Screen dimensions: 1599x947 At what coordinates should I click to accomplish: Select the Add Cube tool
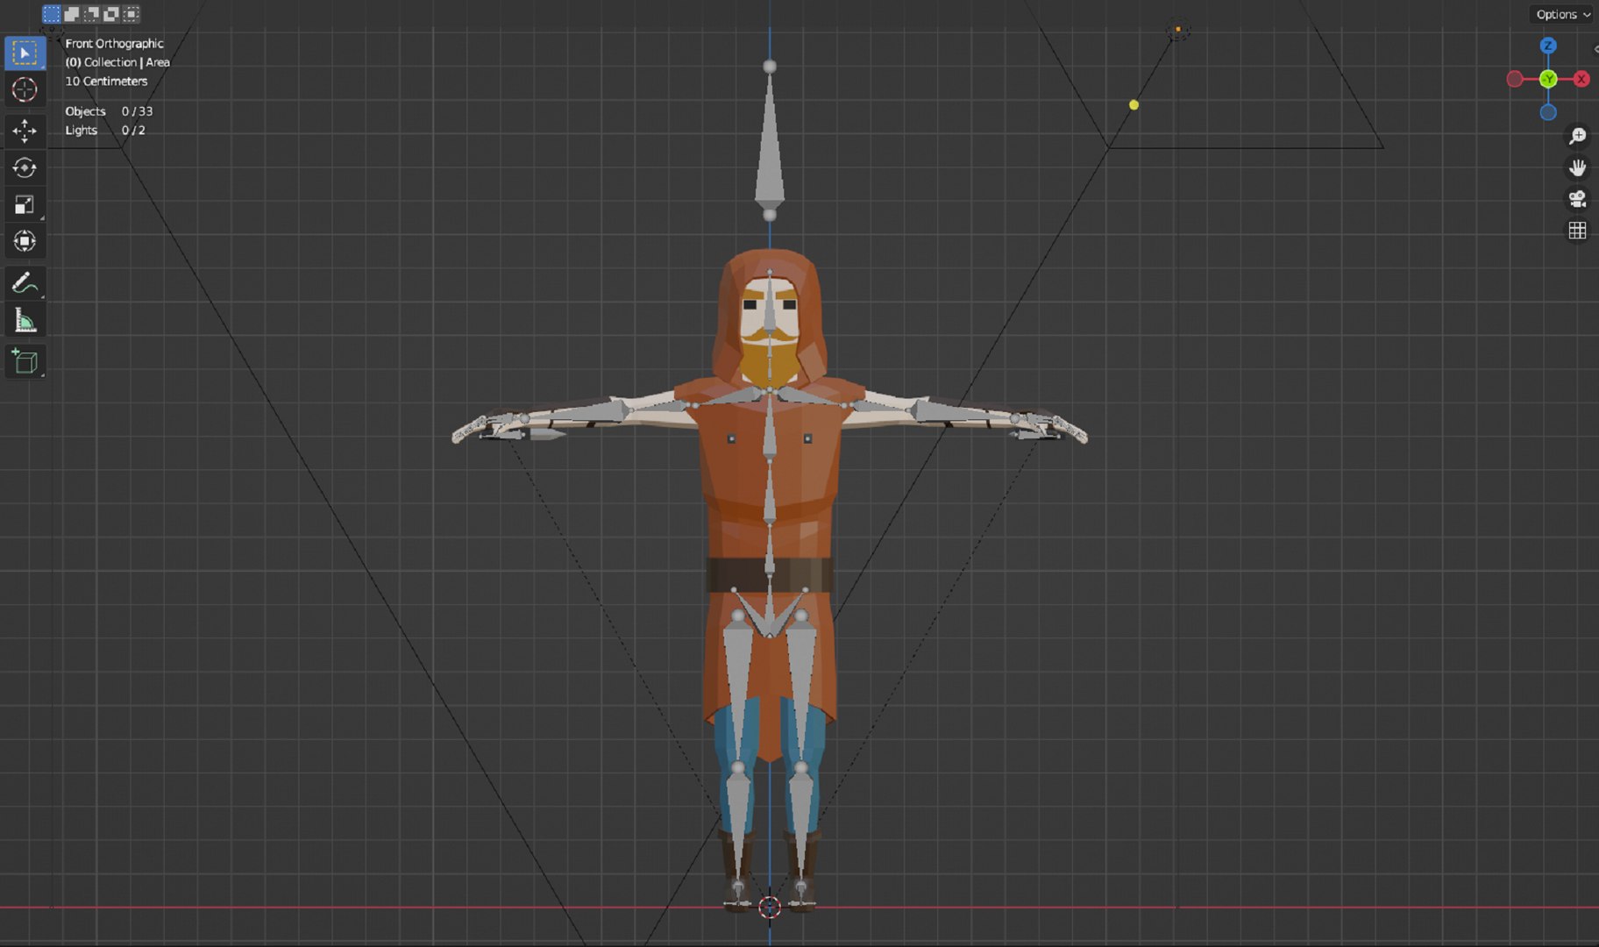tap(25, 361)
